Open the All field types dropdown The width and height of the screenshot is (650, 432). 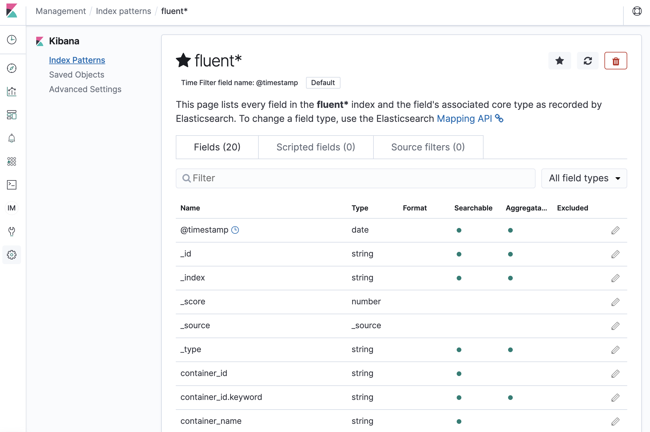pyautogui.click(x=584, y=178)
